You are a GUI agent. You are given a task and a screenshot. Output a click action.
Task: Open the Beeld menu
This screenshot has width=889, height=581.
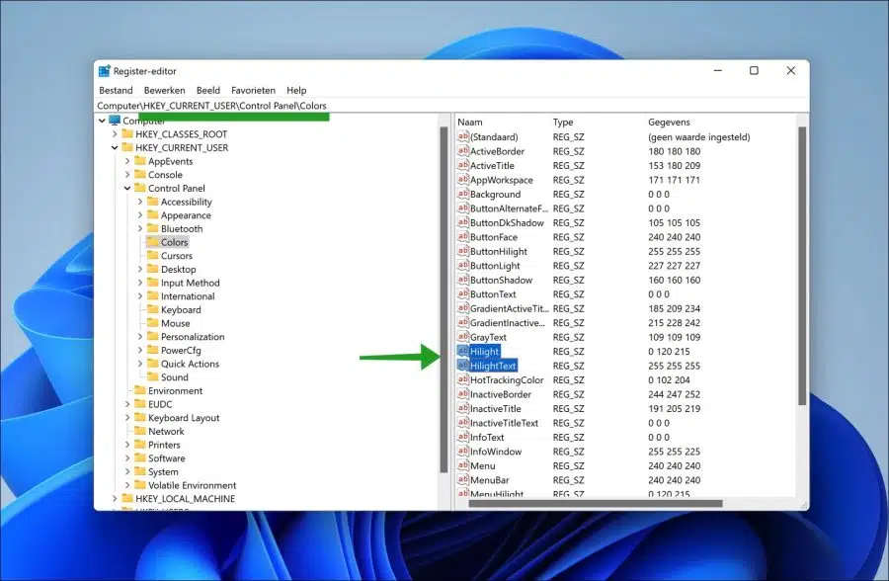pos(208,90)
